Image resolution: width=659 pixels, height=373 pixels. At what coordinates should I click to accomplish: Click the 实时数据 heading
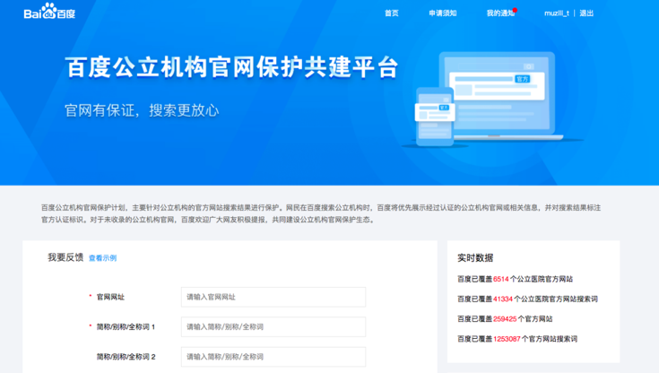475,257
